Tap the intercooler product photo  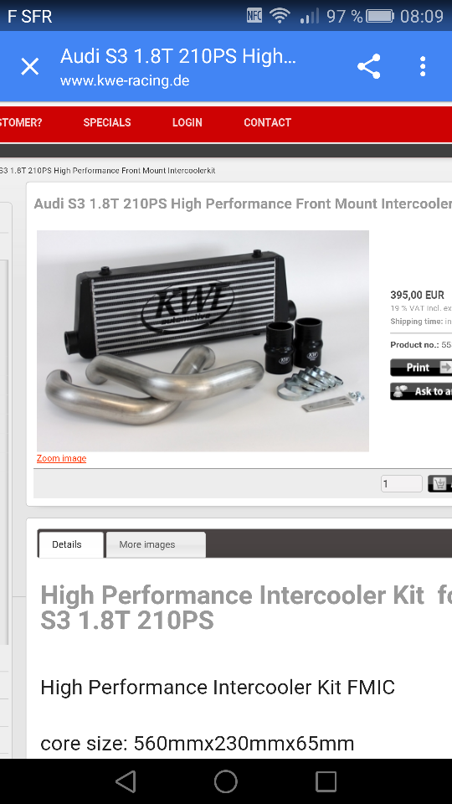click(x=203, y=341)
